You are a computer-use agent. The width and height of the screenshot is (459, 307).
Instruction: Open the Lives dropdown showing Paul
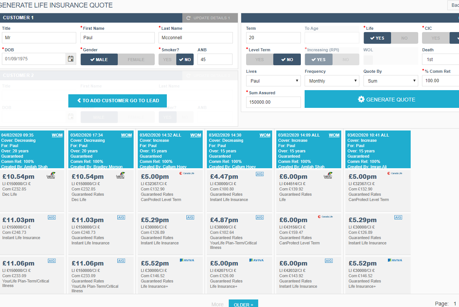pyautogui.click(x=273, y=81)
